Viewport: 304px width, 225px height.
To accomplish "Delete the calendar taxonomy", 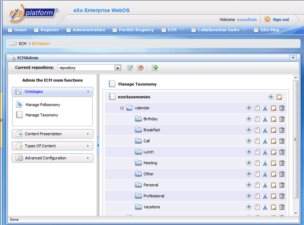I will (282, 108).
